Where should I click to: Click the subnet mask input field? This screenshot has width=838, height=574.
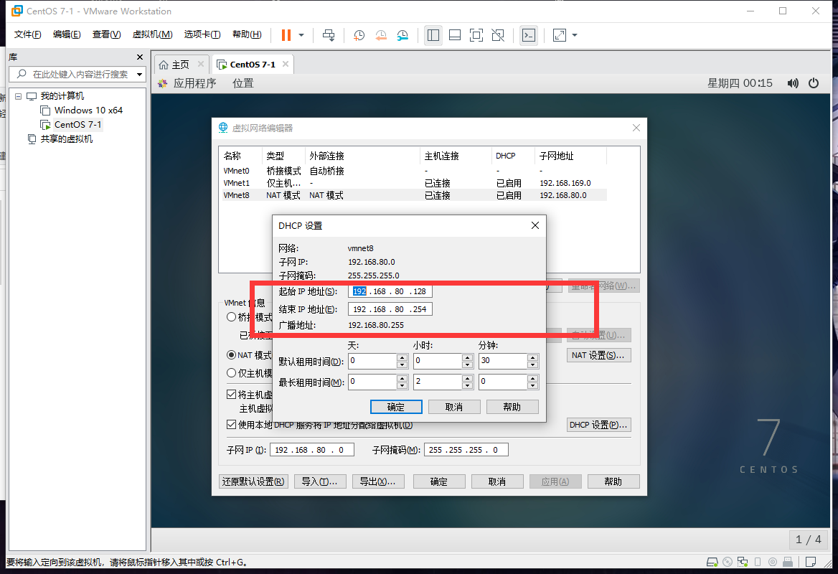(466, 450)
